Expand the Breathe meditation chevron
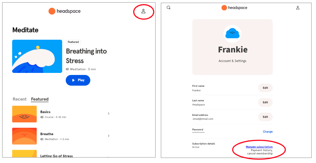Image resolution: width=316 pixels, height=163 pixels. (109, 136)
